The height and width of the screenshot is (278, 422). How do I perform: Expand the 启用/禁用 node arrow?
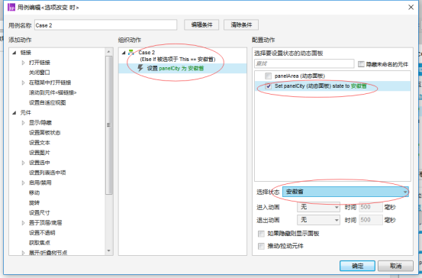23,183
